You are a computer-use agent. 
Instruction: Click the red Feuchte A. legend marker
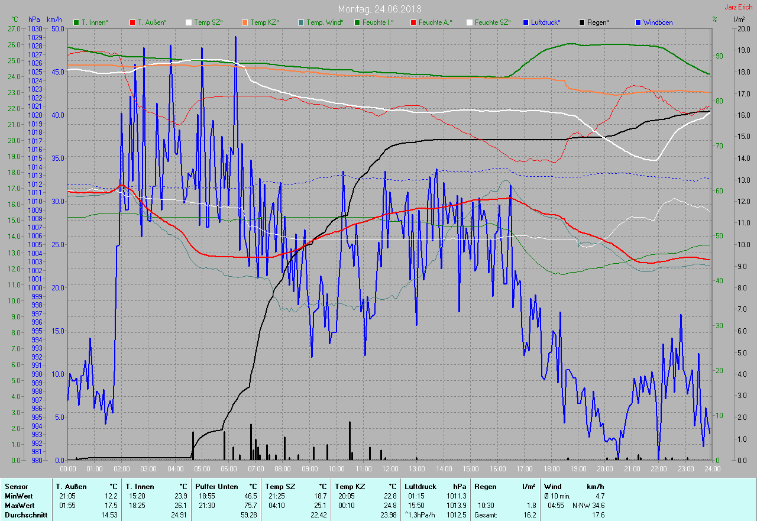[413, 22]
